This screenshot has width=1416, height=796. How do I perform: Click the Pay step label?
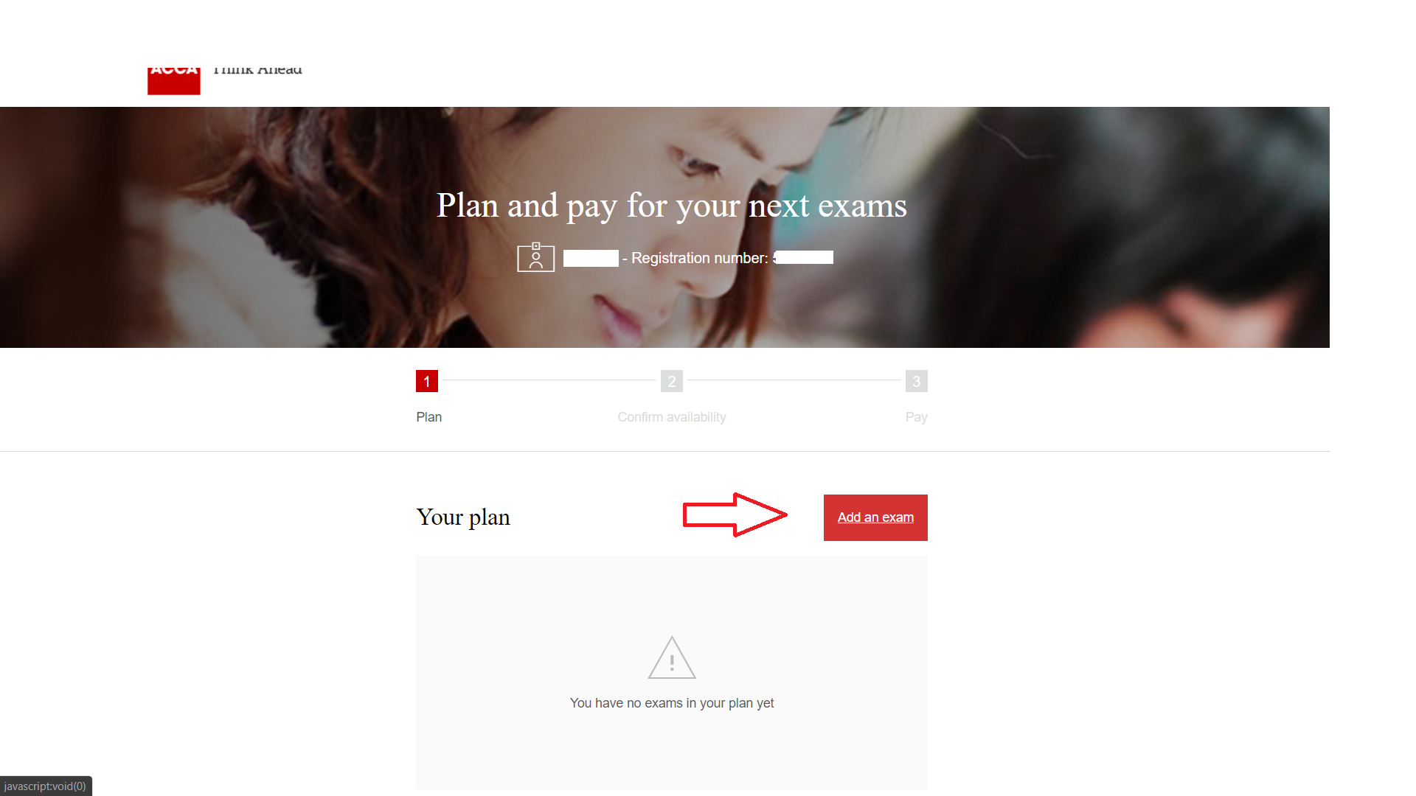(x=917, y=417)
